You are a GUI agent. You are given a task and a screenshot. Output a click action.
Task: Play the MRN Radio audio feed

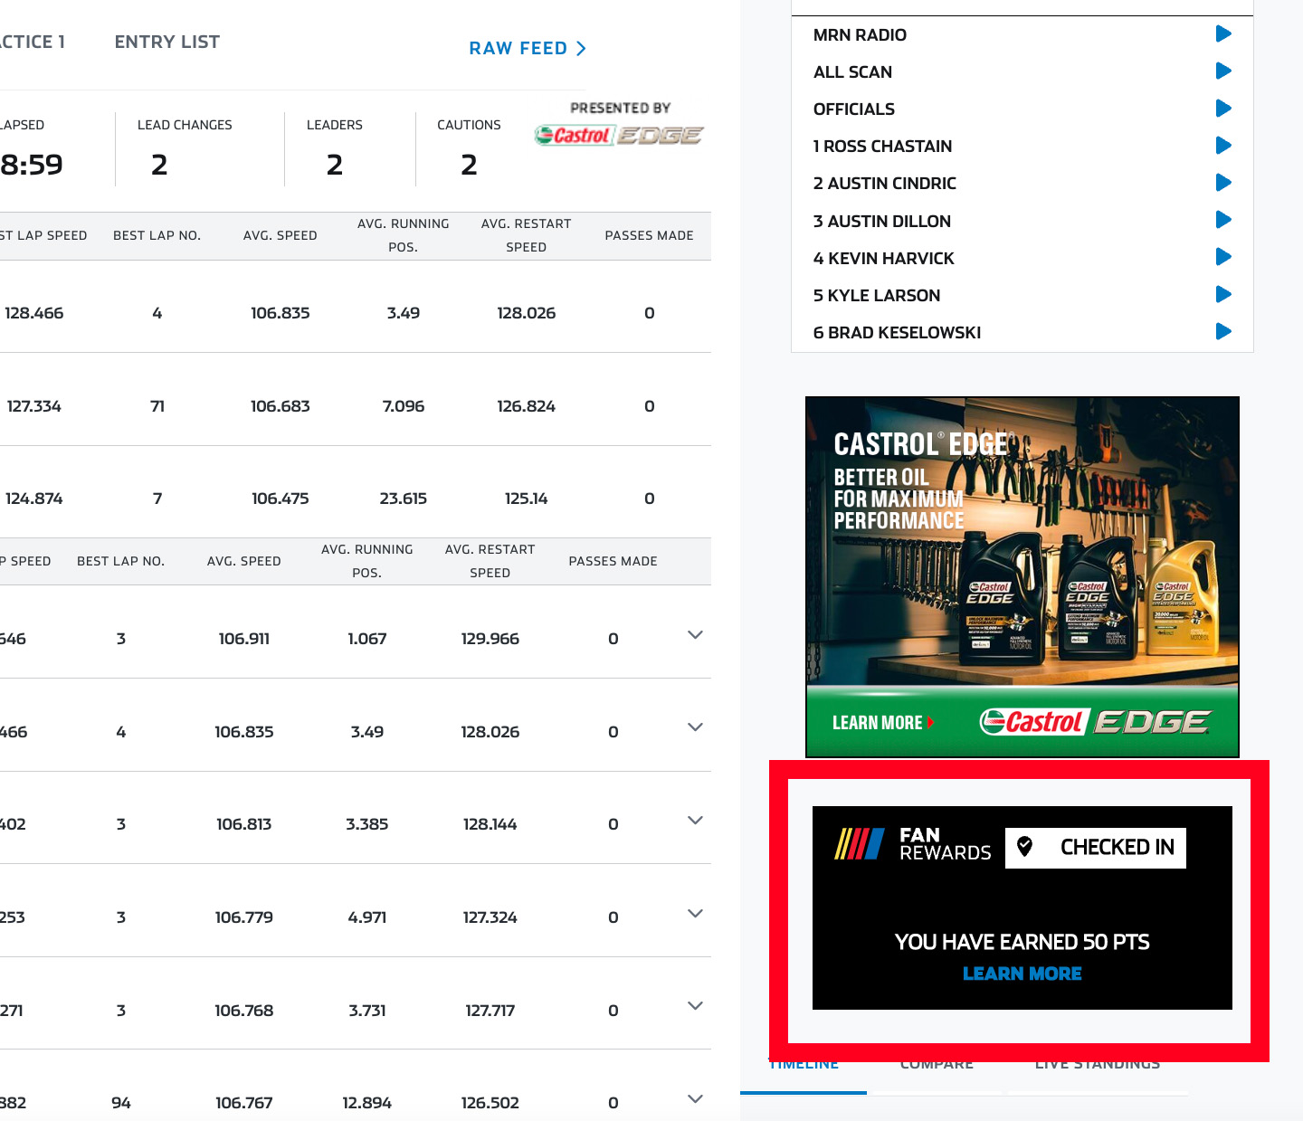[1223, 34]
